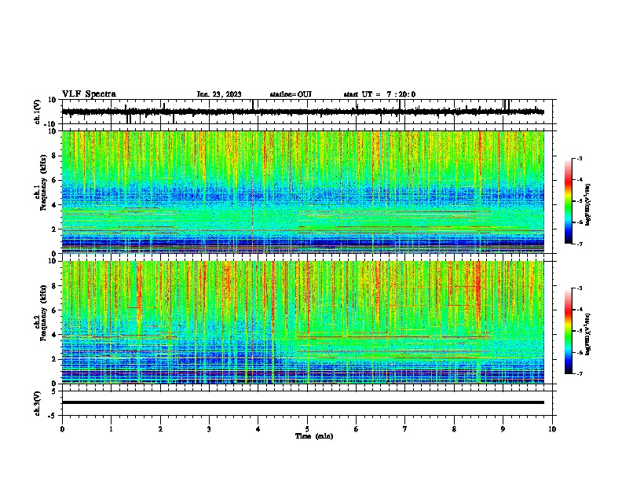Click the "-3" label atop ch.1 colorbar

coord(580,158)
